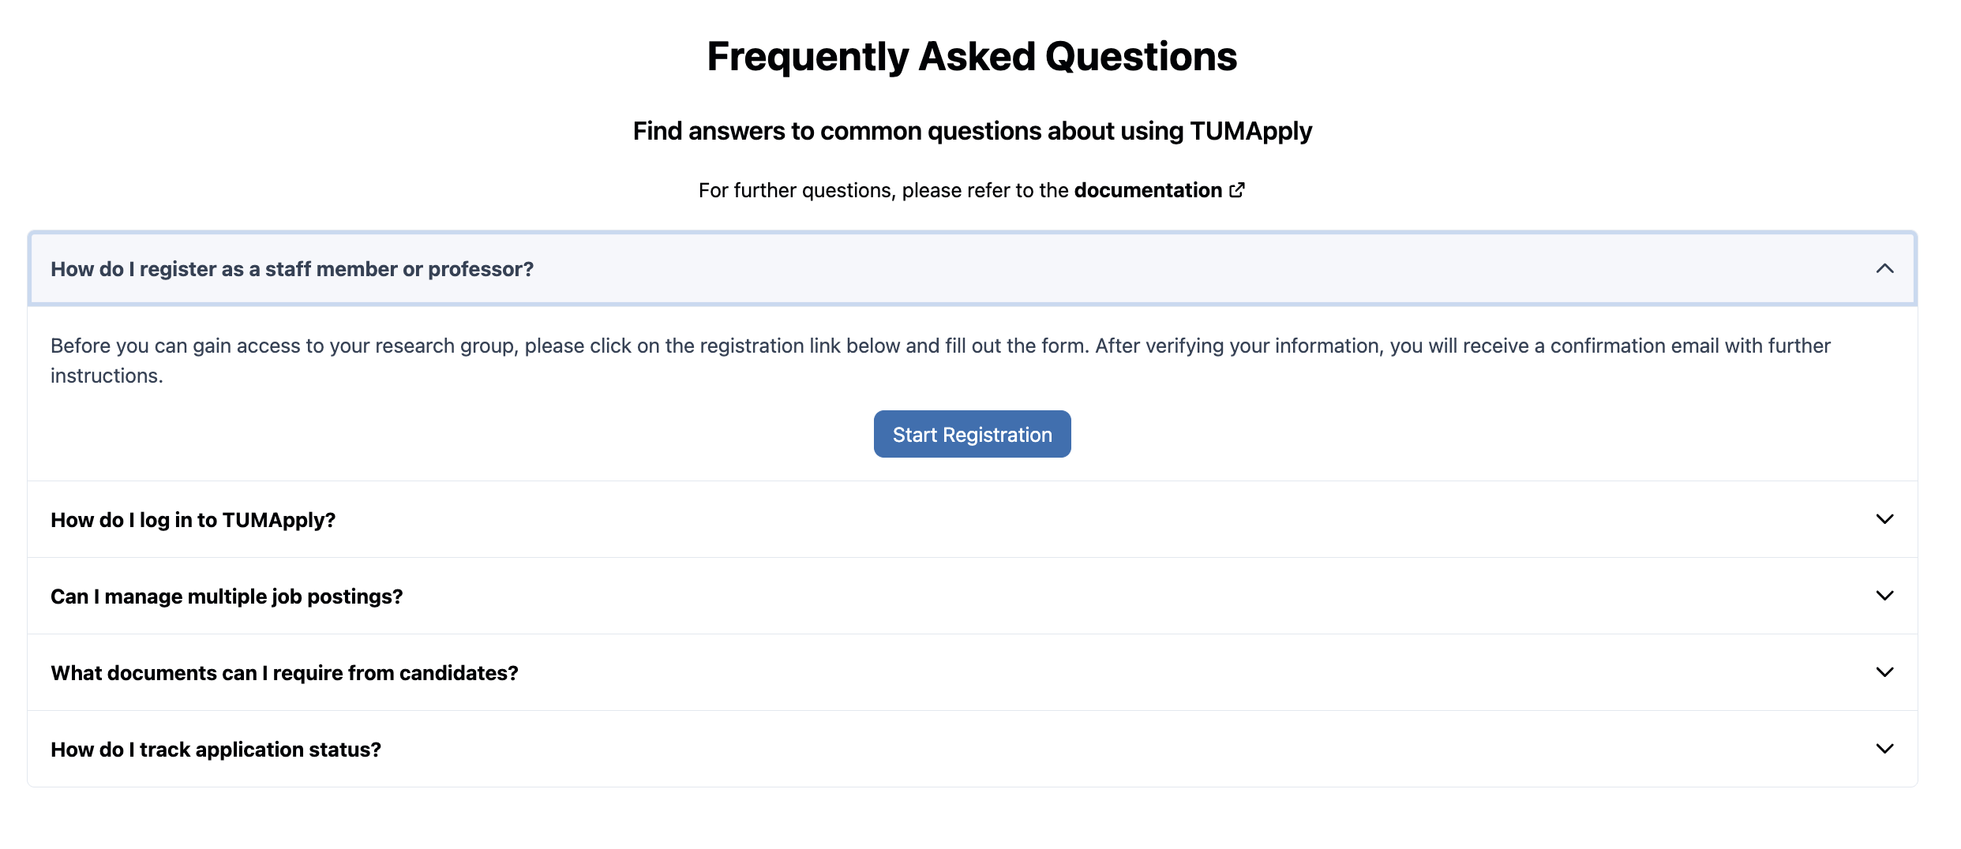
Task: Click the word "Questions" in the page title
Action: [1141, 57]
